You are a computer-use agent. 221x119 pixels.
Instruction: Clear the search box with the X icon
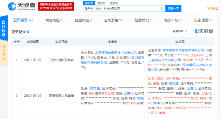[x=162, y=8]
